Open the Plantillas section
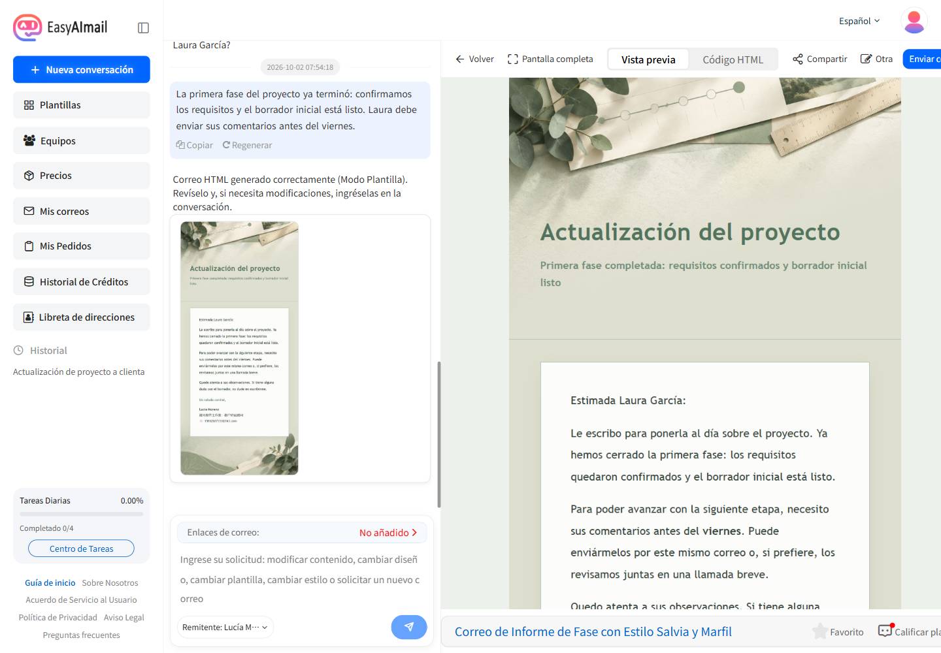 coord(82,105)
